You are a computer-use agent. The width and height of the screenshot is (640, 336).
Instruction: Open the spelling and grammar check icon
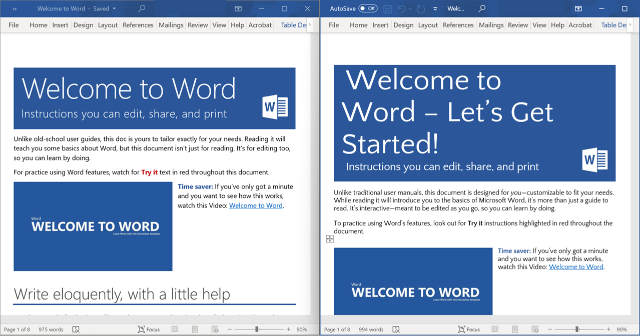click(76, 329)
